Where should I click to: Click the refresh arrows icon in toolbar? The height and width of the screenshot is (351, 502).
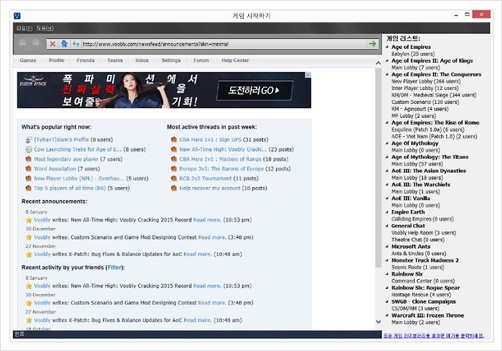pos(75,43)
